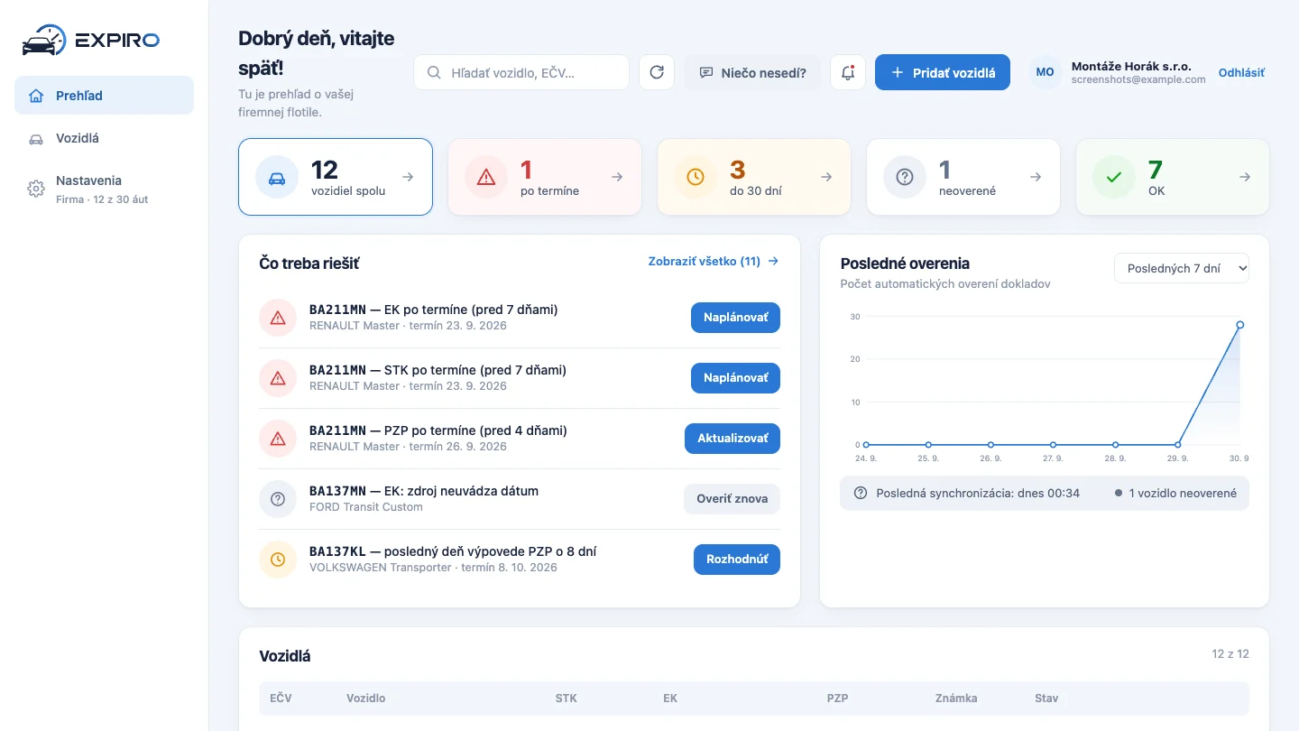
Task: Click the warning icon beside 'PZP po termíne'
Action: [x=278, y=439]
